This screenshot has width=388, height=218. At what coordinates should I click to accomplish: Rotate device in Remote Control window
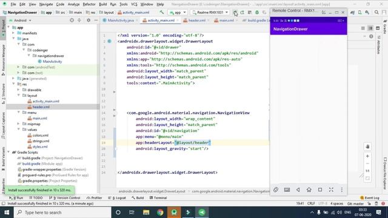tap(276, 190)
